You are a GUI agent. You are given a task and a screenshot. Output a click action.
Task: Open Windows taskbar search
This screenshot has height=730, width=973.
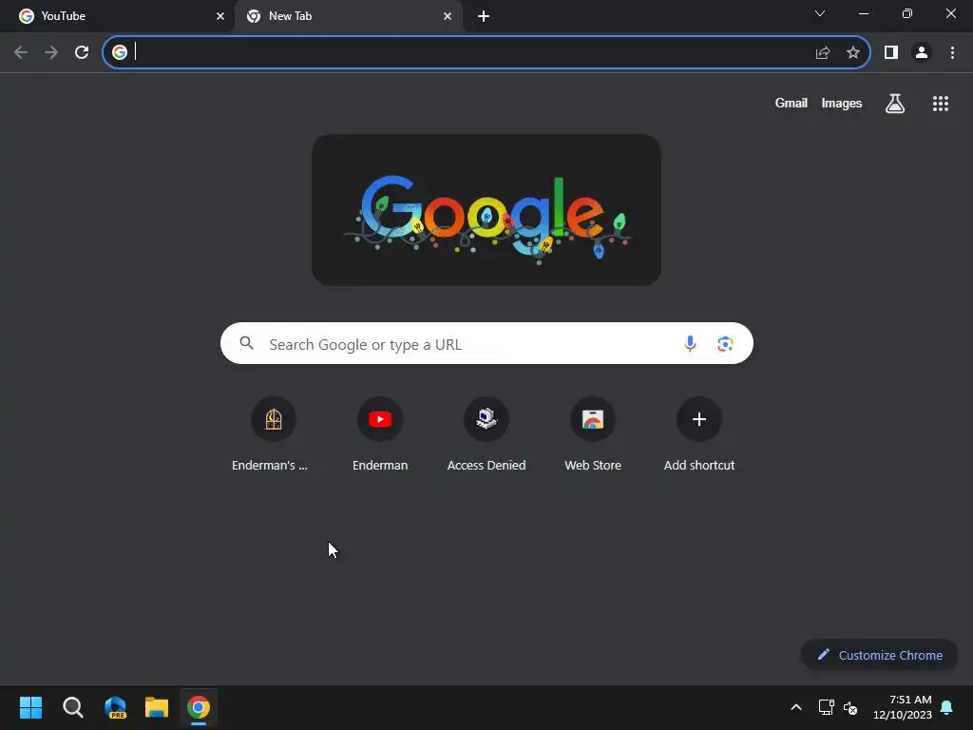73,707
